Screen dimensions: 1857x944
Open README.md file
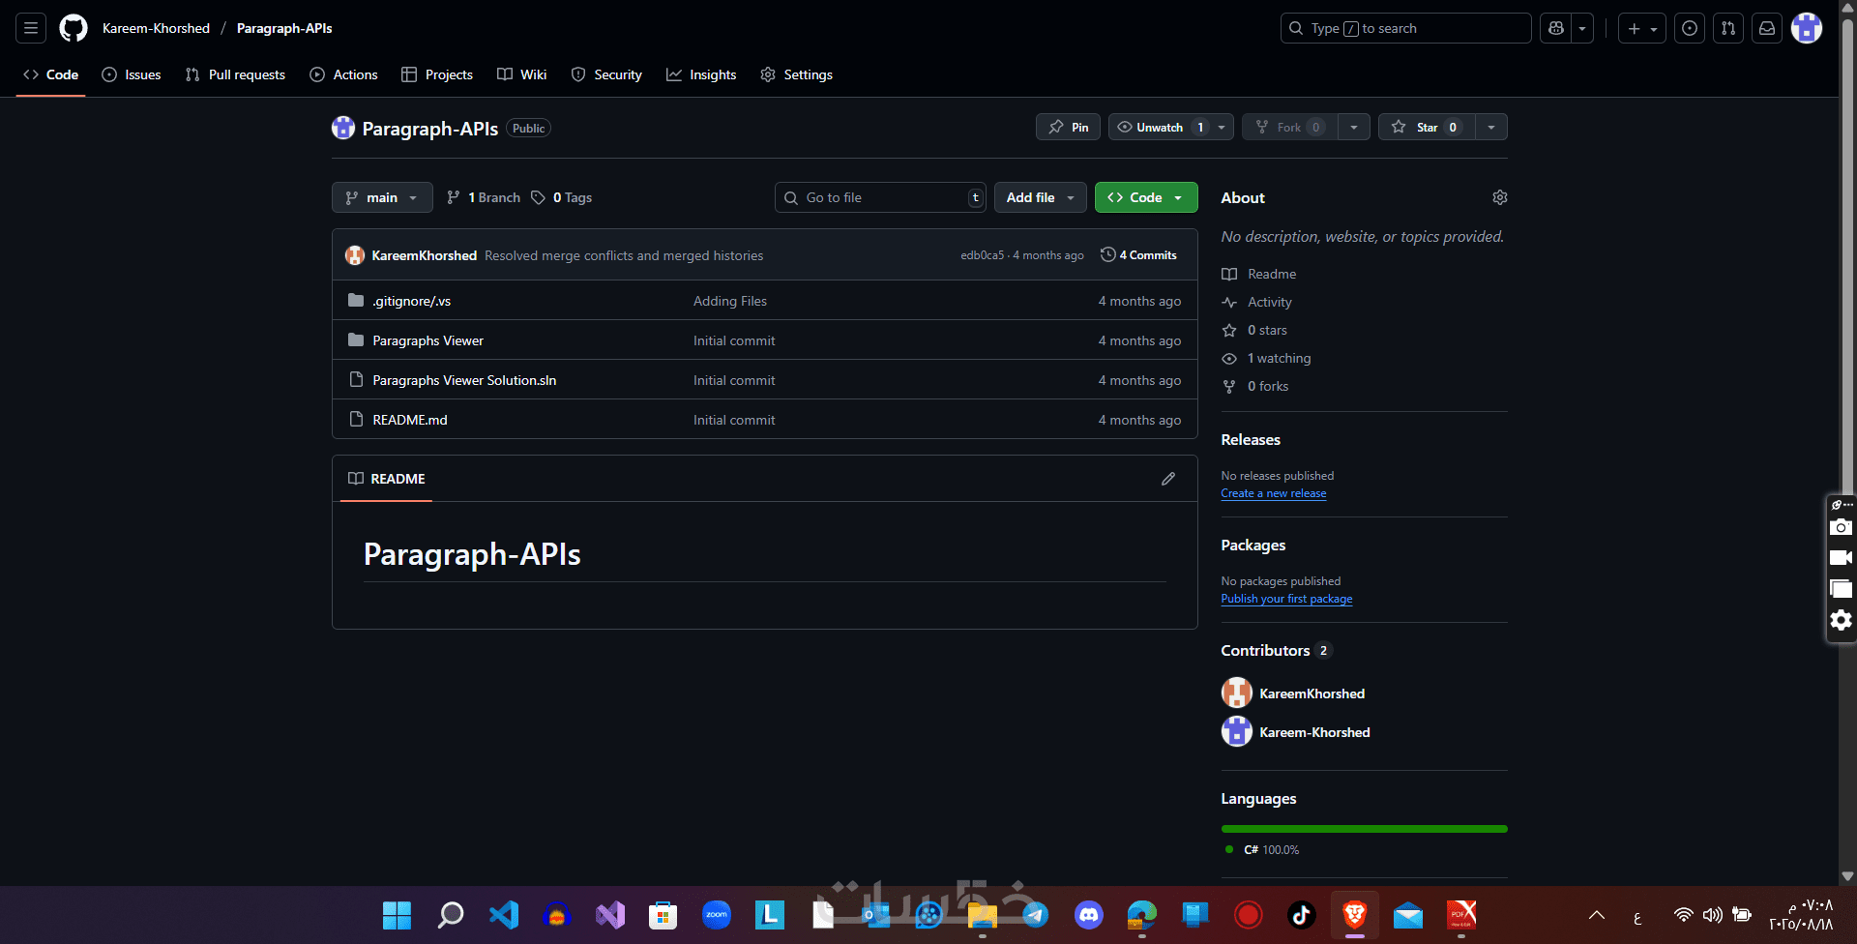coord(410,420)
